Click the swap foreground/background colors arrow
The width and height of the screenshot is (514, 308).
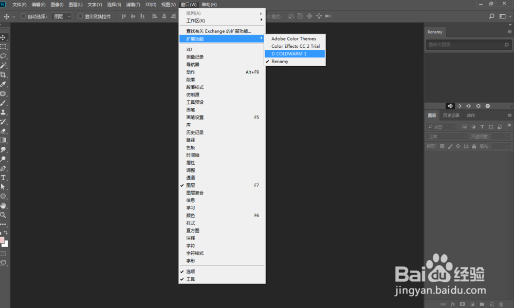tap(6, 233)
